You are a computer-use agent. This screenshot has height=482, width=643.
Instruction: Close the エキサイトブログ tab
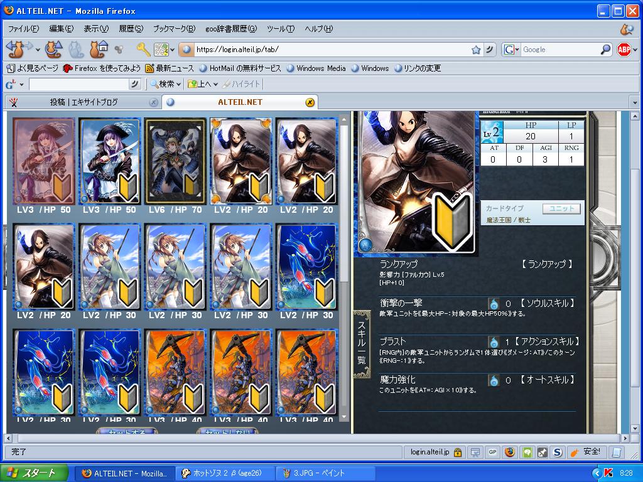pyautogui.click(x=153, y=102)
